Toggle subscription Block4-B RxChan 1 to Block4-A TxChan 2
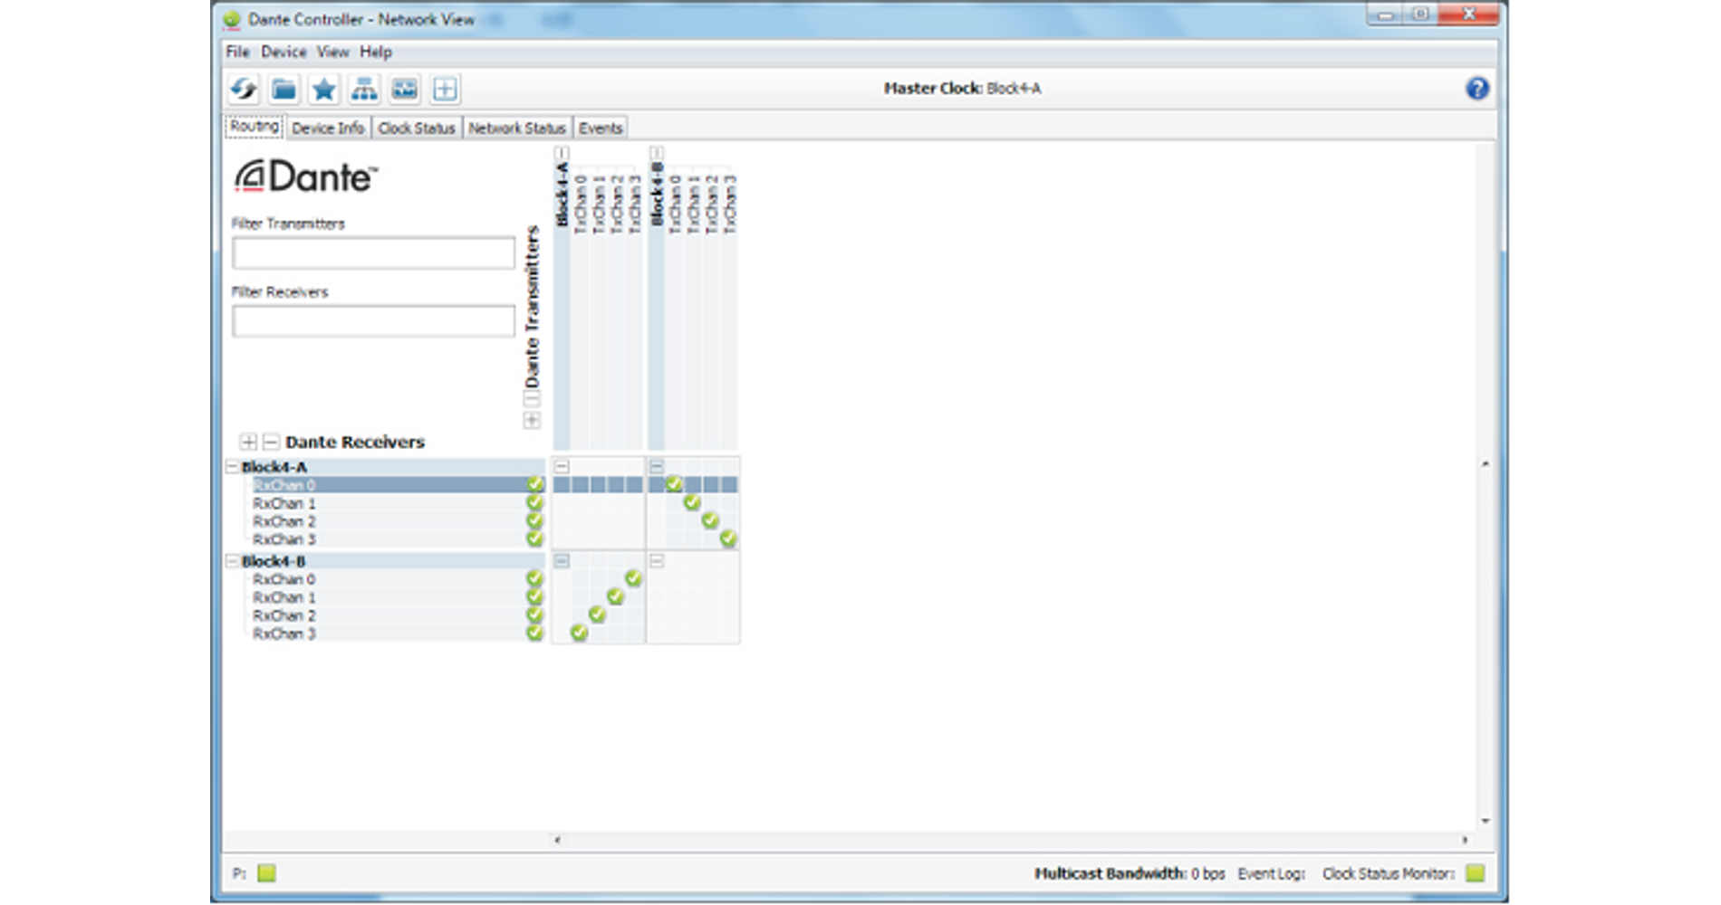 (615, 597)
